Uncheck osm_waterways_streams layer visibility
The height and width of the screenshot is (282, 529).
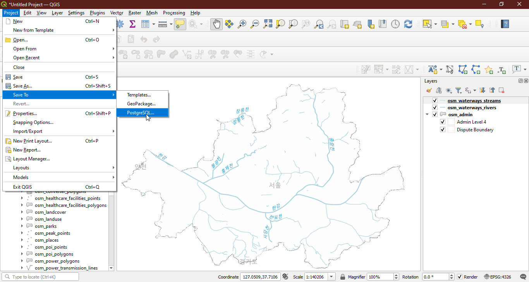pos(435,101)
